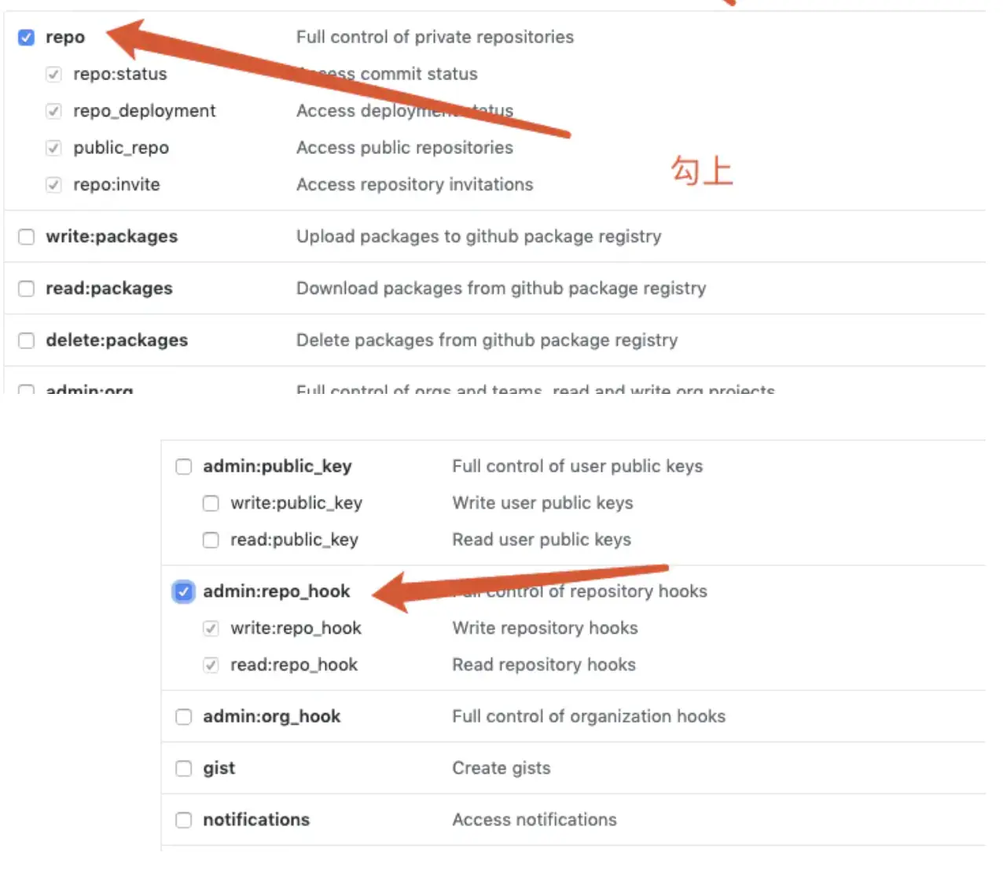Enable the read:packages scope

click(x=27, y=289)
